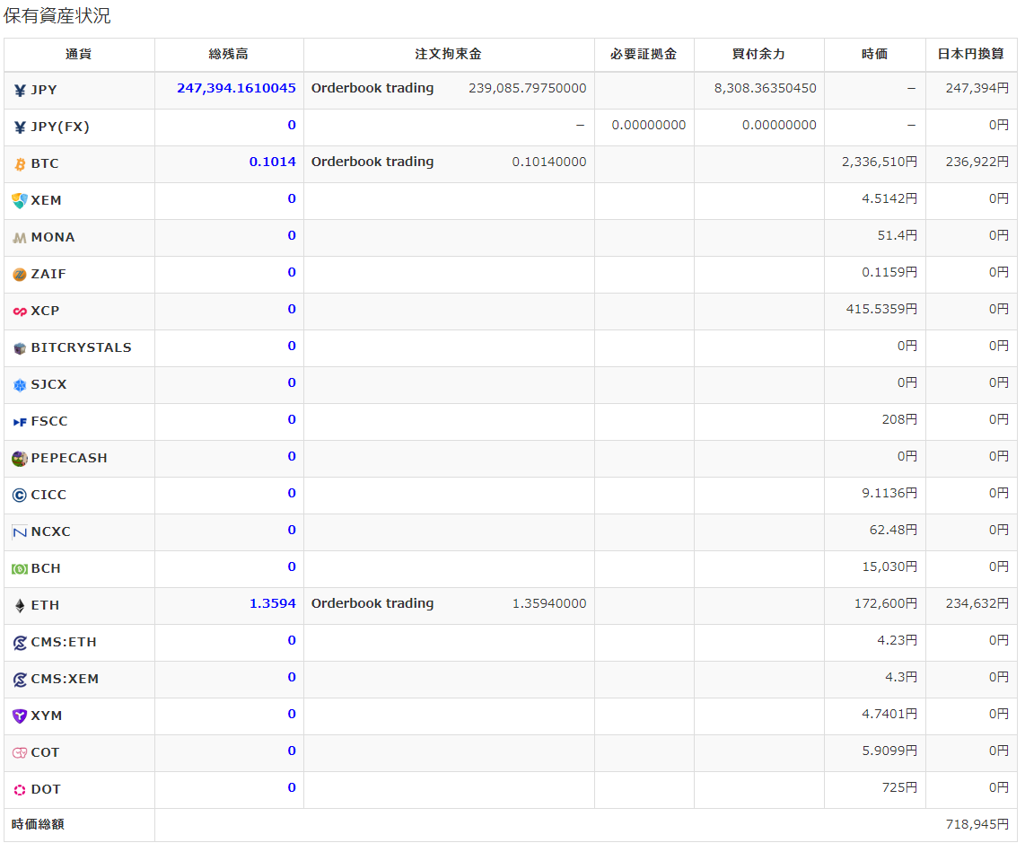
Task: Click the CMS:XEM token icon
Action: [20, 680]
